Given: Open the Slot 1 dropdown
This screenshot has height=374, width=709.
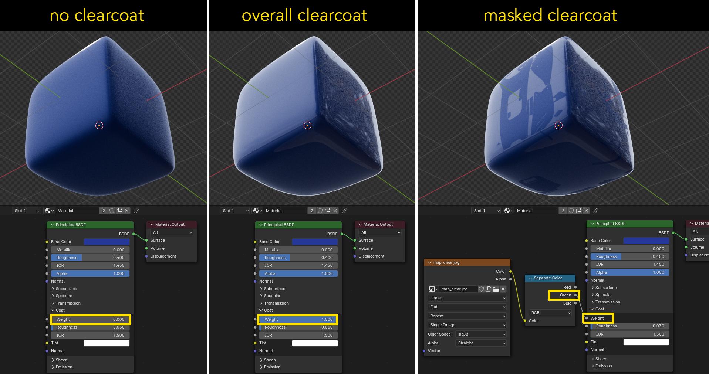Looking at the screenshot, I should tap(26, 210).
